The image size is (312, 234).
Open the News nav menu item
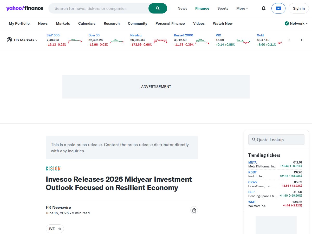coord(43,23)
